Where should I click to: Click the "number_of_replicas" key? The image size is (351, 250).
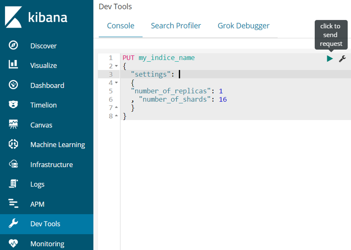click(x=171, y=91)
